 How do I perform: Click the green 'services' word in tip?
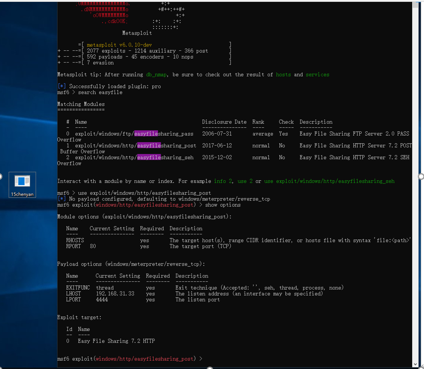pyautogui.click(x=318, y=75)
